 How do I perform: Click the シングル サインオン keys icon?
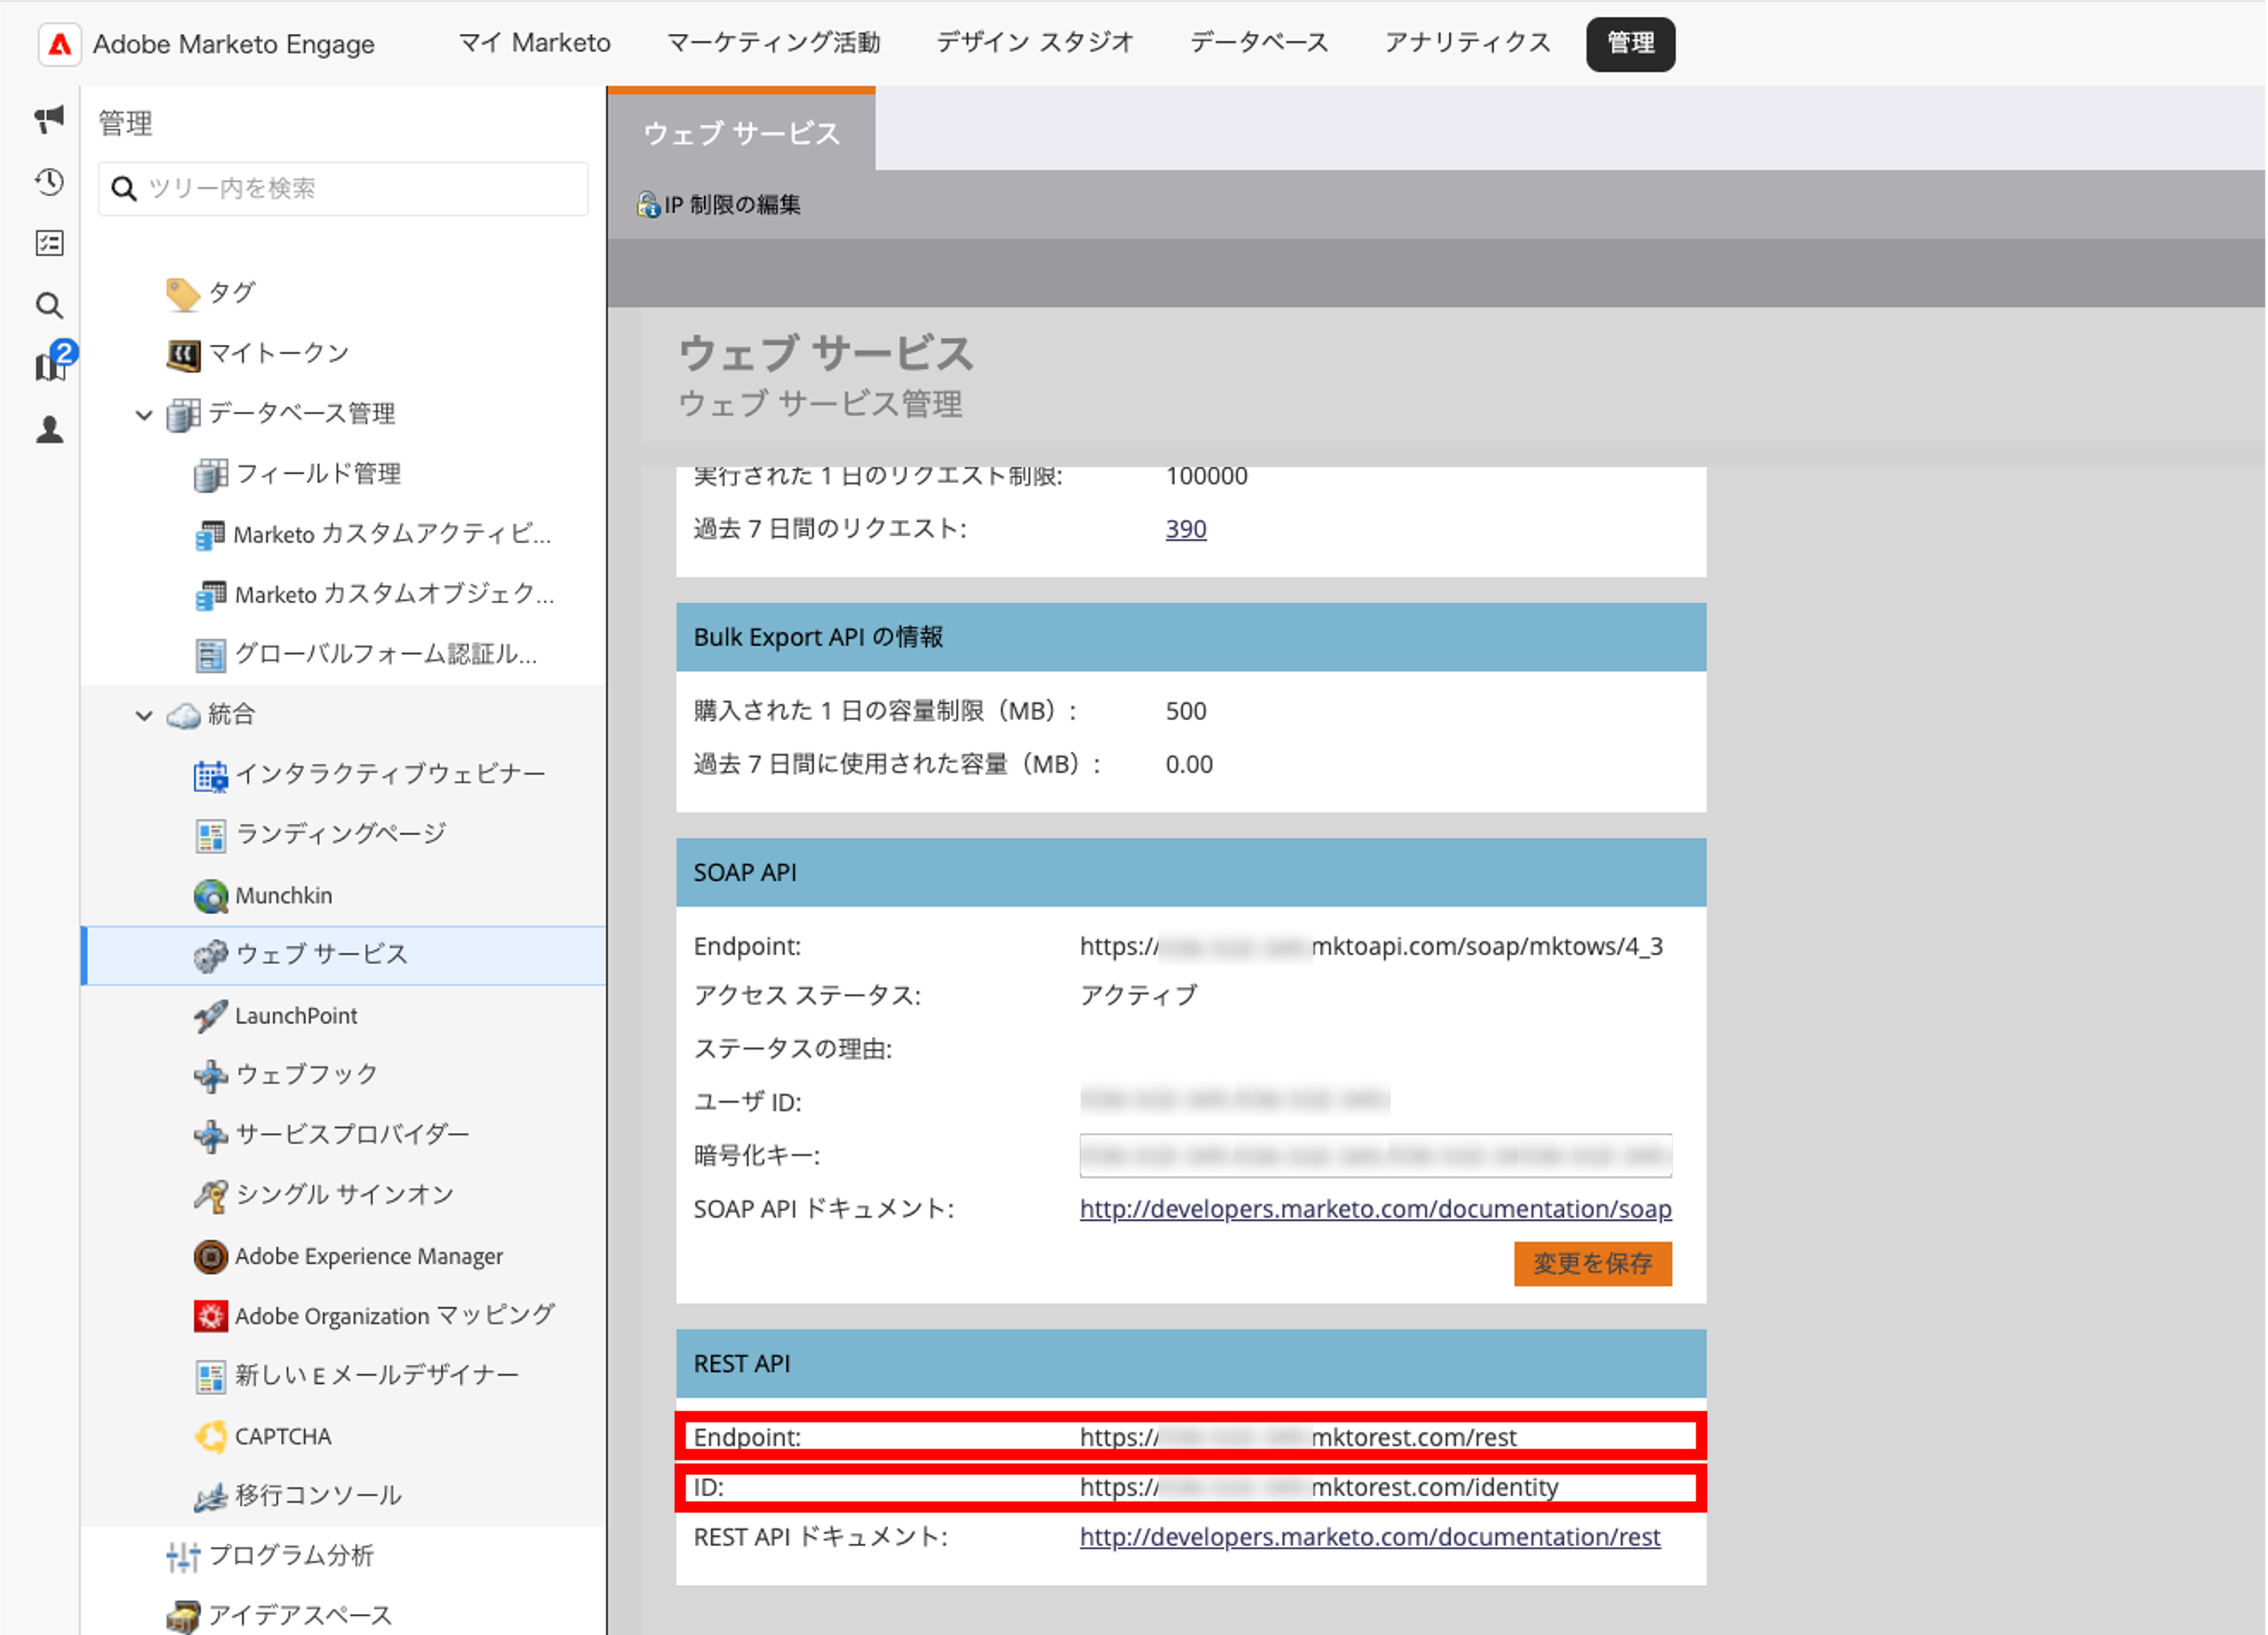point(210,1196)
